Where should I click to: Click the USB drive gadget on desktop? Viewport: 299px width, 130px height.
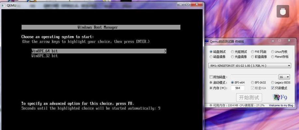[283, 11]
